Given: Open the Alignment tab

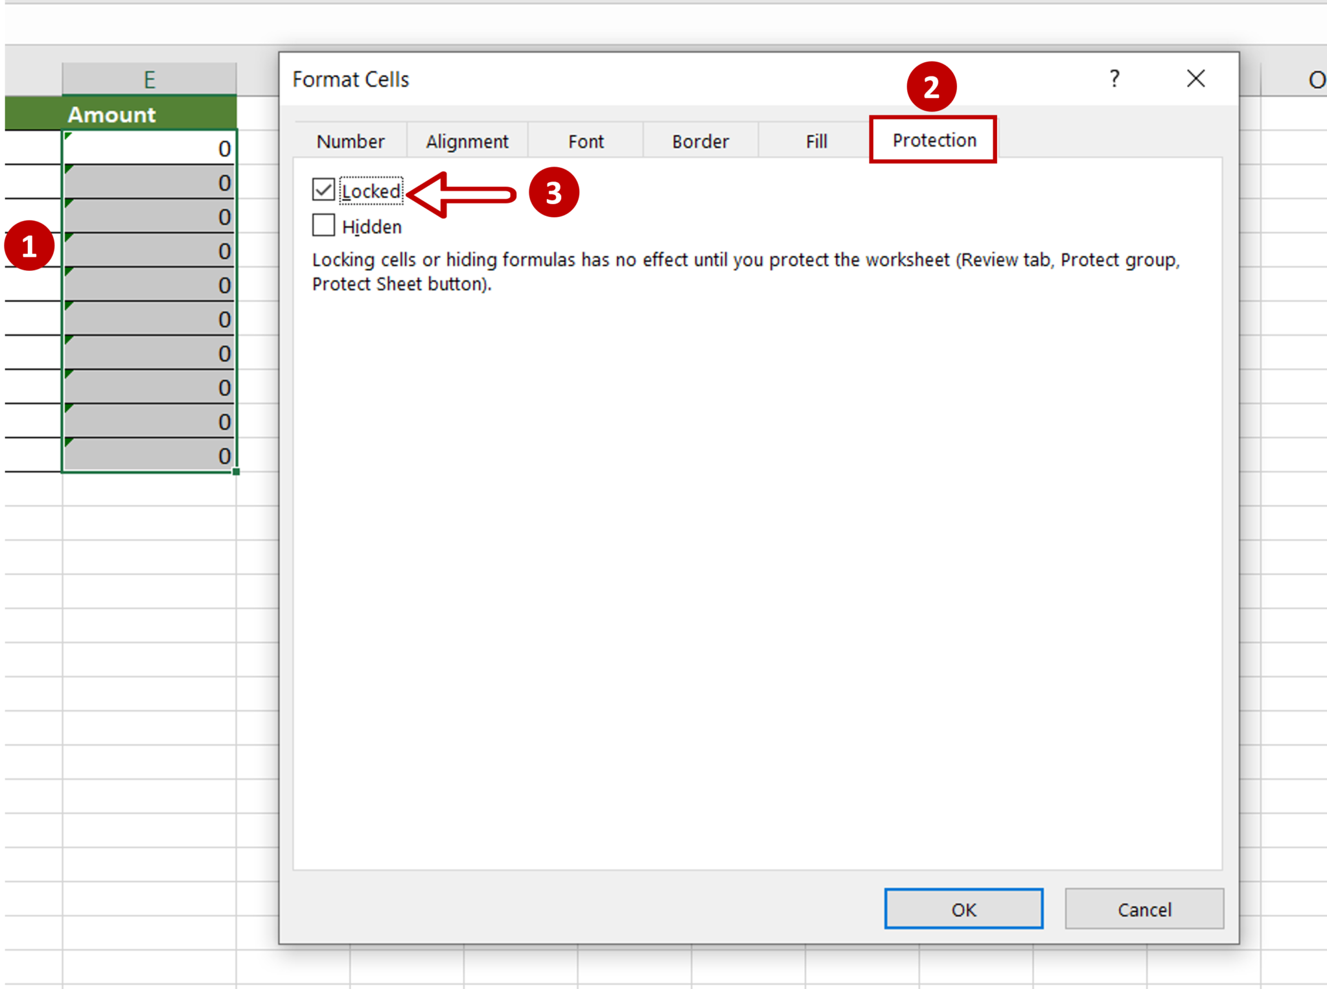Looking at the screenshot, I should click(467, 141).
